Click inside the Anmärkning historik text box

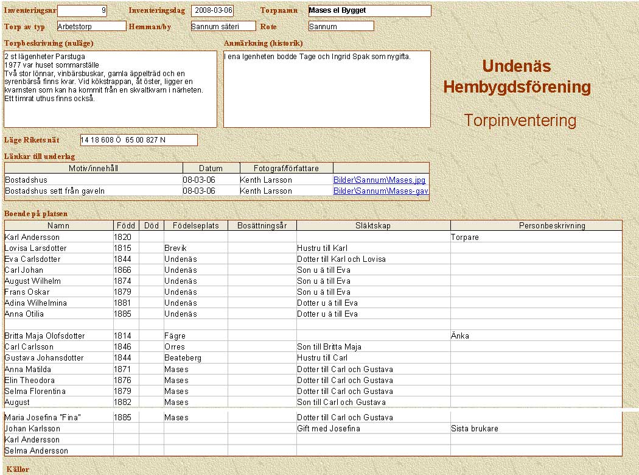[x=327, y=89]
